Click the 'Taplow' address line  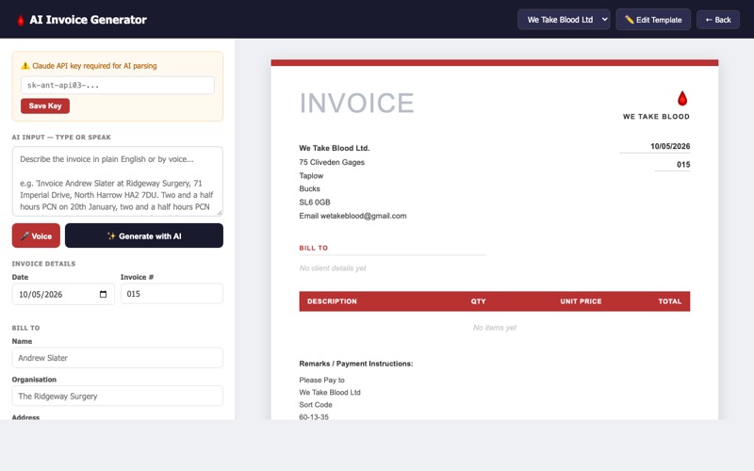(x=311, y=175)
